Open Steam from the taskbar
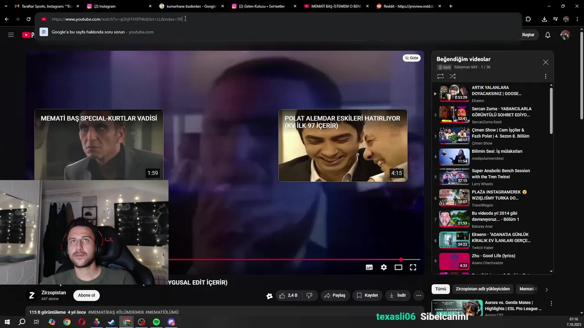The width and height of the screenshot is (584, 328). click(112, 322)
